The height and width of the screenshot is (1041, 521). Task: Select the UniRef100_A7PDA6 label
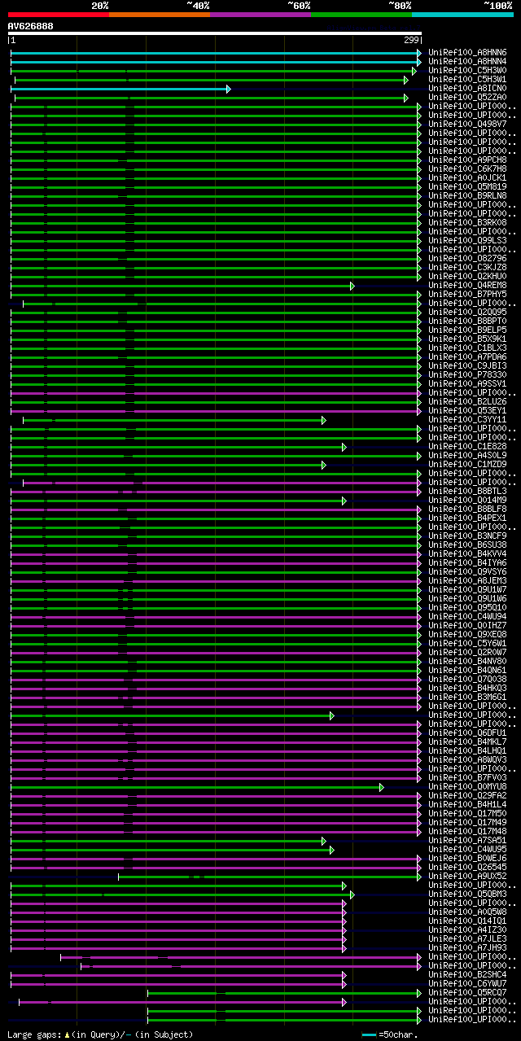coord(467,357)
